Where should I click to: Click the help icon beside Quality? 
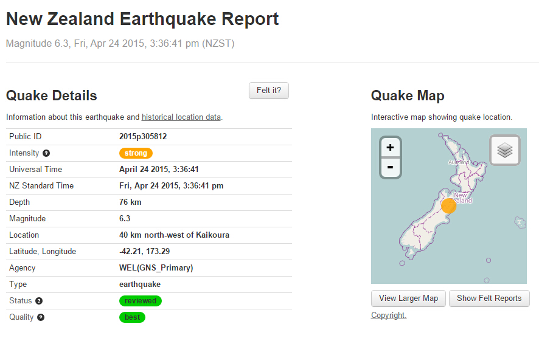(40, 317)
